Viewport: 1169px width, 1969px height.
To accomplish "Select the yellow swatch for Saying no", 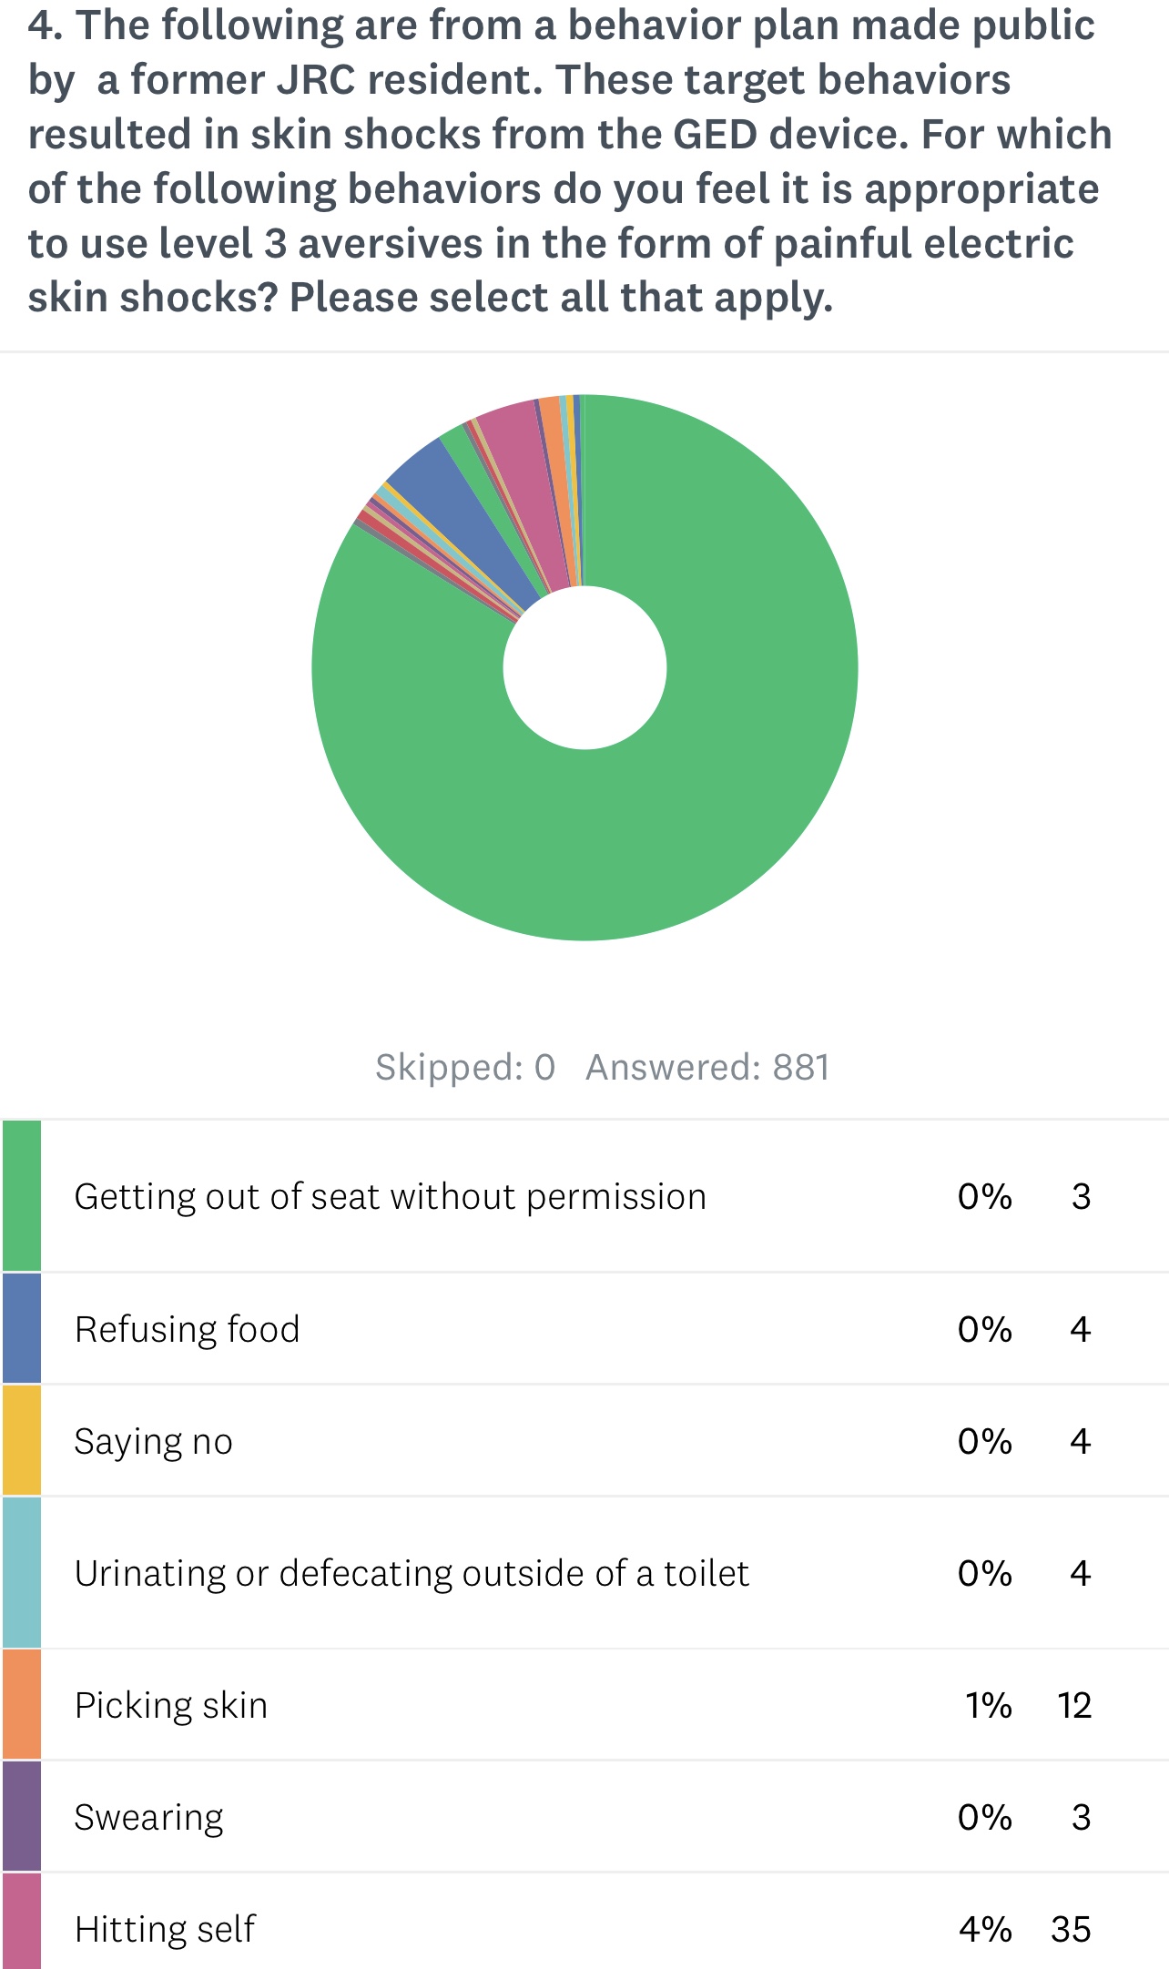I will point(22,1440).
